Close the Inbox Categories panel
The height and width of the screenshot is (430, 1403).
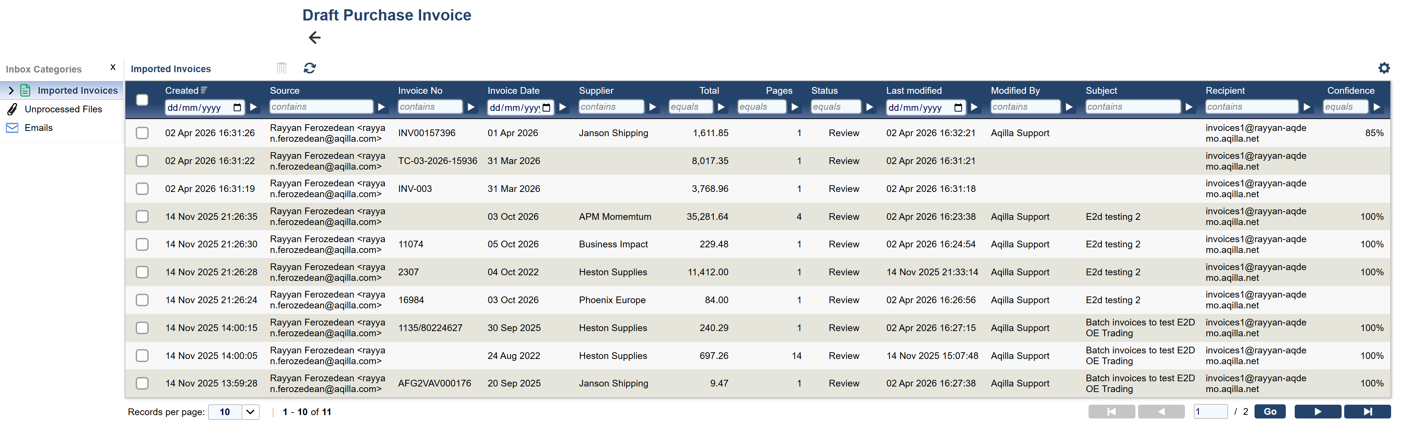(113, 67)
